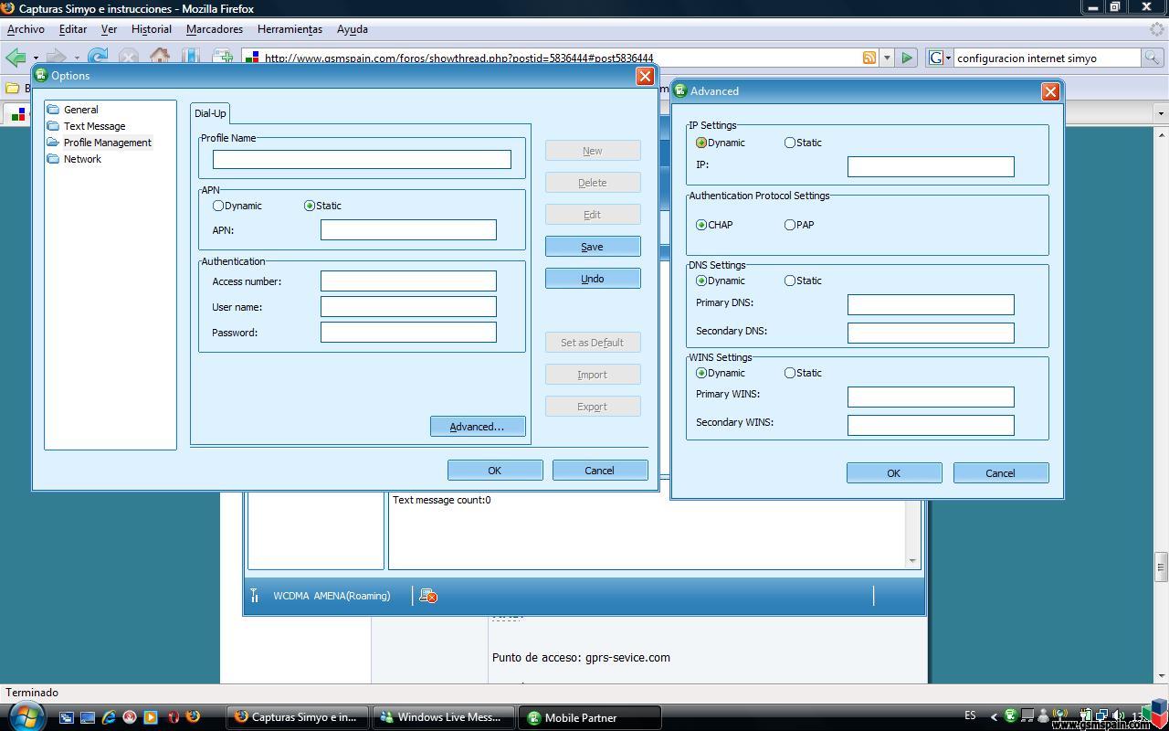Click the Primary DNS field
This screenshot has width=1169, height=731.
[931, 304]
